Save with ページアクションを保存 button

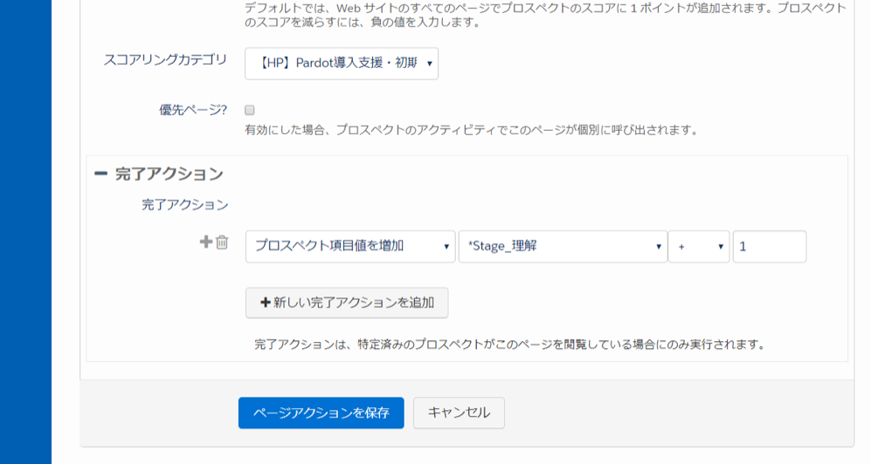321,413
